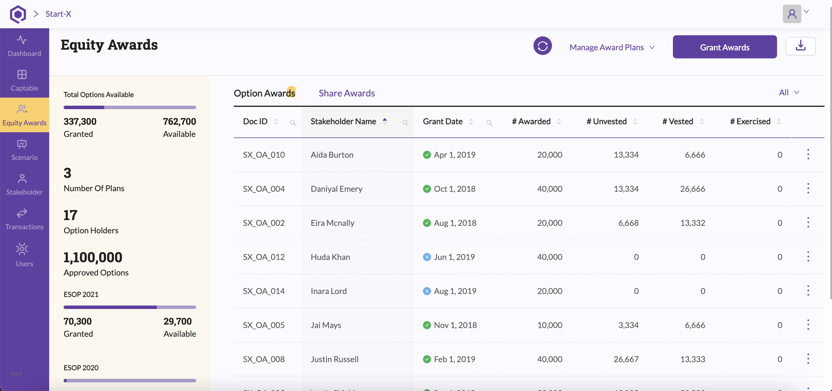Open row actions for Justin Russell
Viewport: 832px width, 391px height.
[x=808, y=359]
